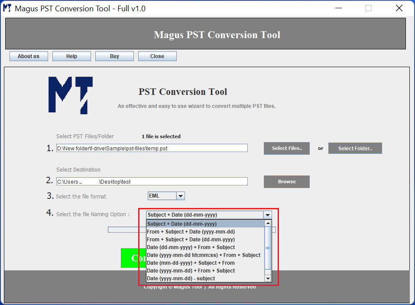Viewport: 415px width, 305px height.
Task: Click the destination path text field
Action: (x=152, y=182)
